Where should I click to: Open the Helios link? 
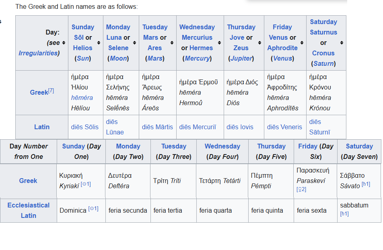(x=82, y=48)
